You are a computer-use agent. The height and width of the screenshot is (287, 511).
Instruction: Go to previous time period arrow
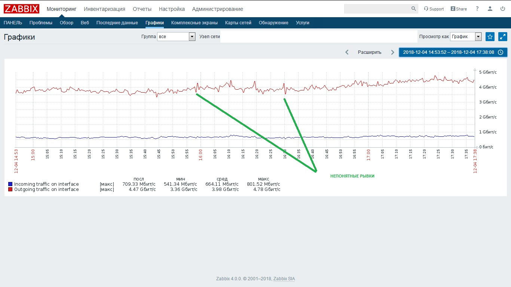(x=347, y=52)
